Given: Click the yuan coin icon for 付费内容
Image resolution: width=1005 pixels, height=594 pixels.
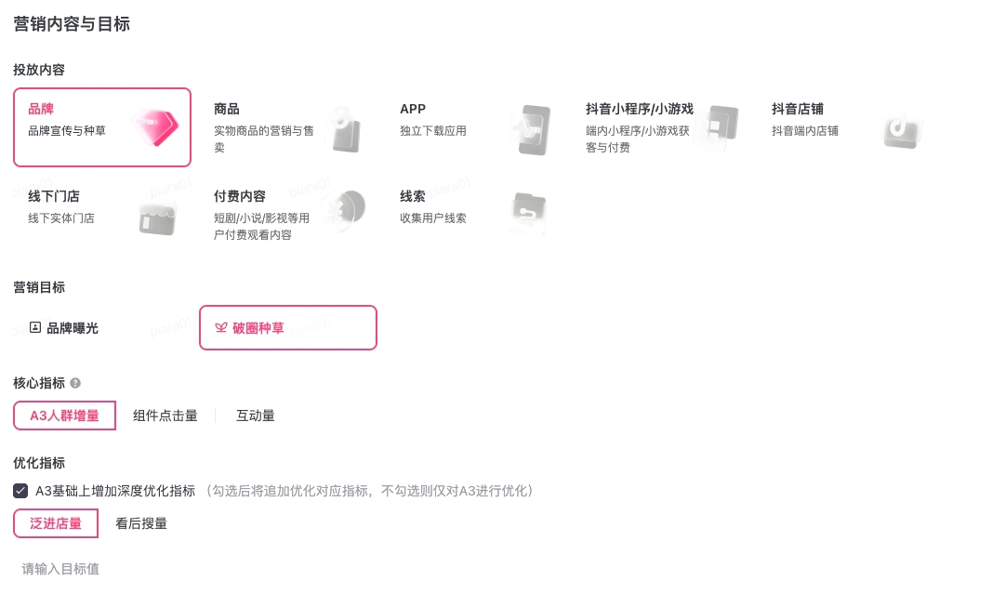Looking at the screenshot, I should [x=345, y=210].
